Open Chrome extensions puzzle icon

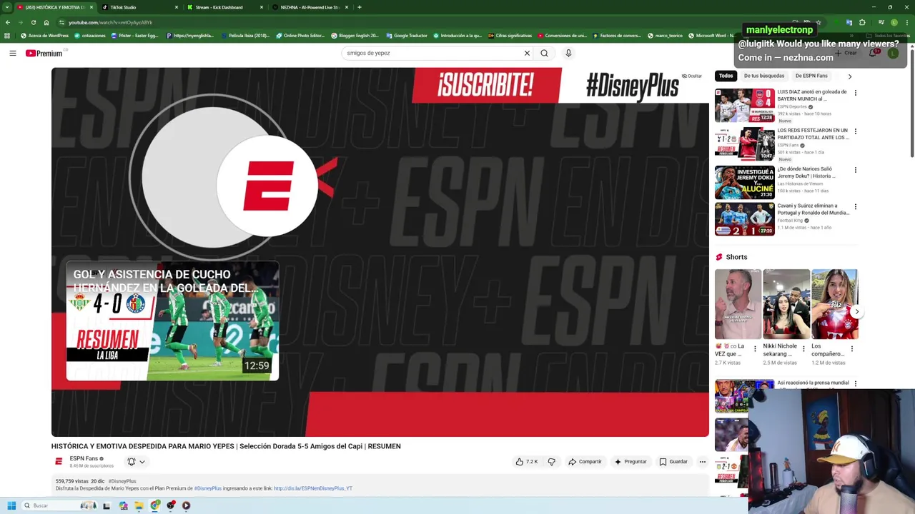click(862, 22)
